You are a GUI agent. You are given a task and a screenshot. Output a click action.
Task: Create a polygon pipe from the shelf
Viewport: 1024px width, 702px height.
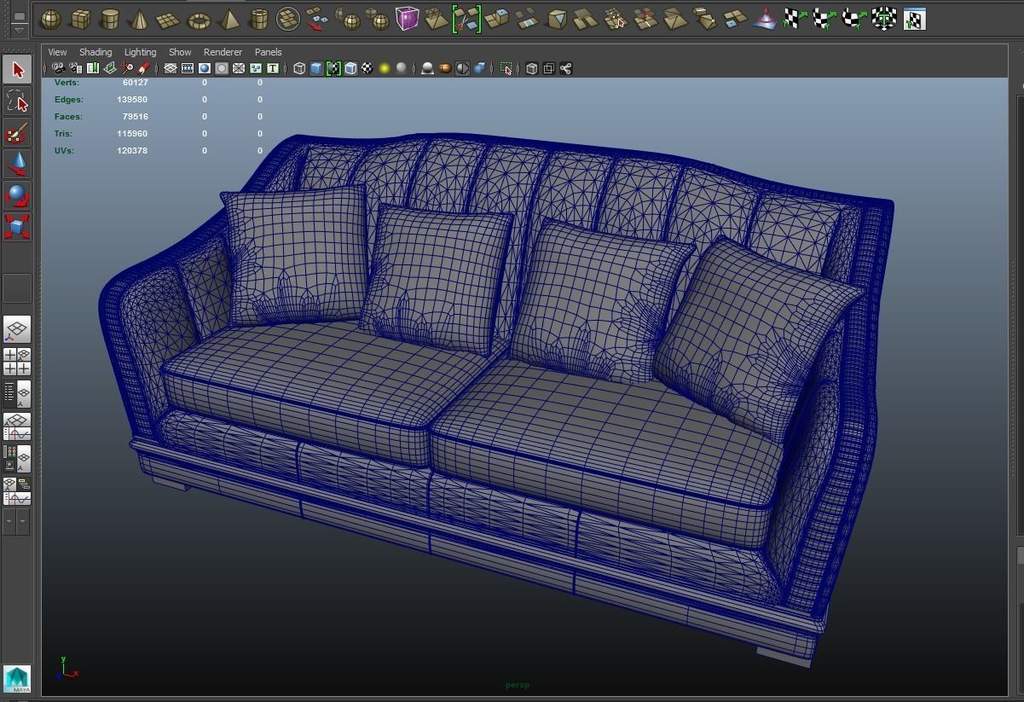click(258, 19)
